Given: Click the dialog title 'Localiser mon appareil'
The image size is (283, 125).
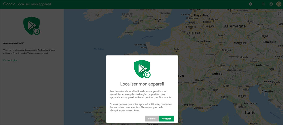Looking at the screenshot, I should click(x=142, y=84).
